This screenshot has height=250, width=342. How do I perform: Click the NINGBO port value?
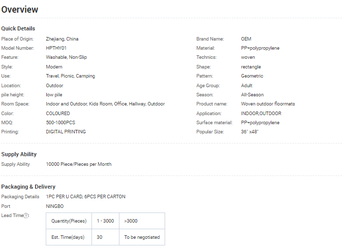coord(55,206)
